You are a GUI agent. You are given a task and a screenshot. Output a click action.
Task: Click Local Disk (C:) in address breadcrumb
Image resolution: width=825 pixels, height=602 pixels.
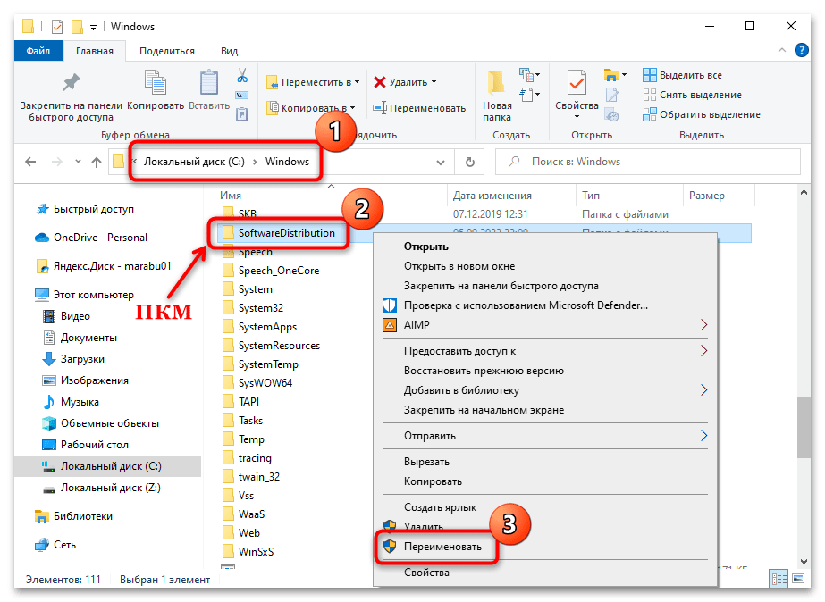194,162
